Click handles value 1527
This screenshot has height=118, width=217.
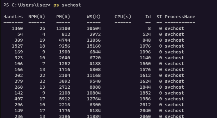point(17,46)
